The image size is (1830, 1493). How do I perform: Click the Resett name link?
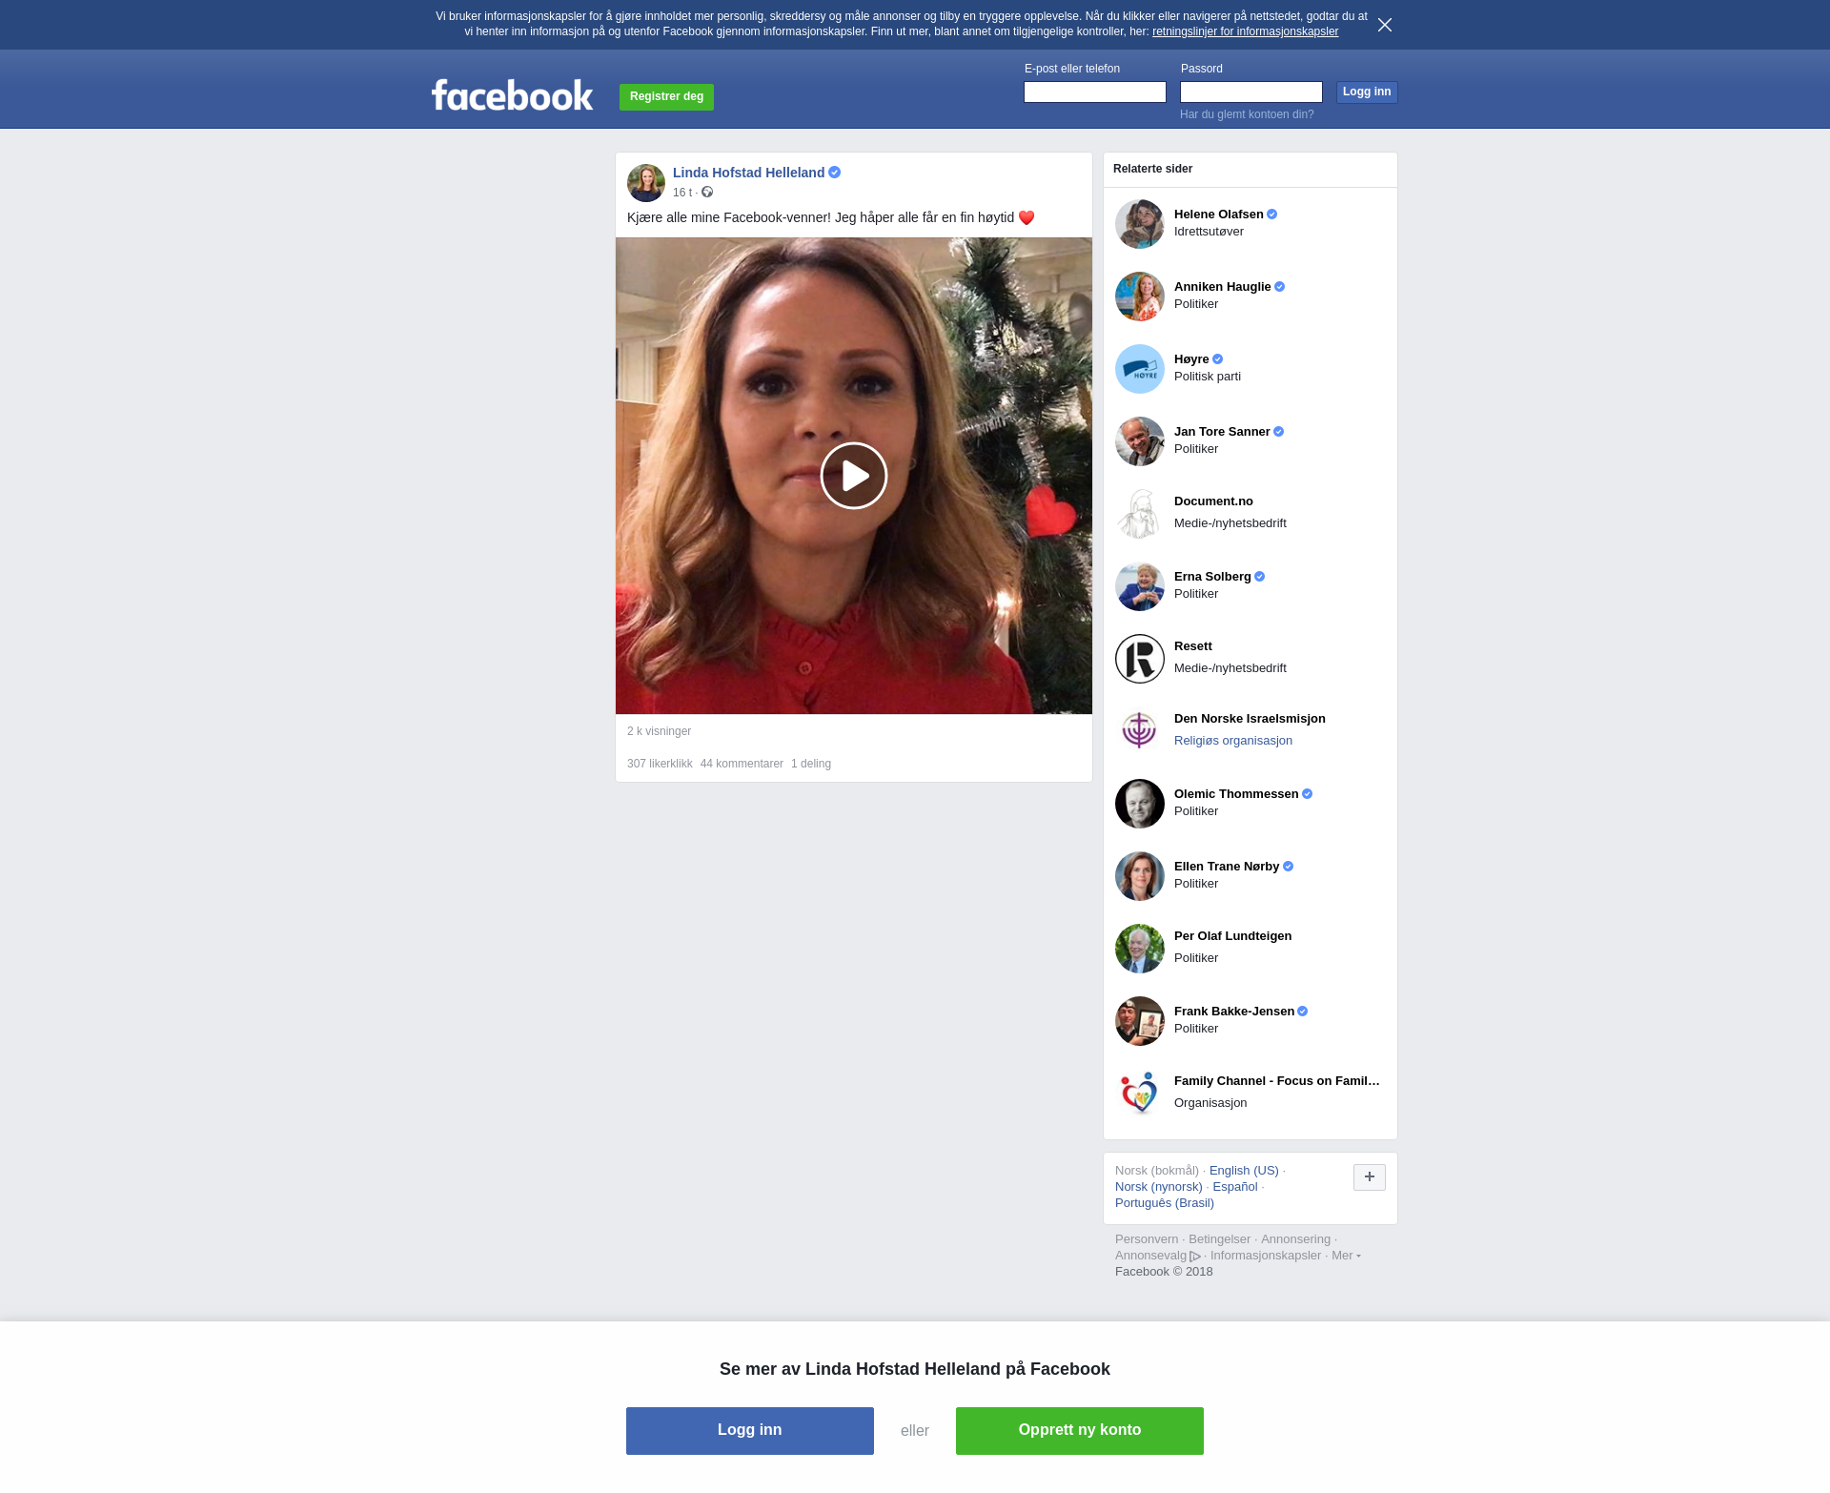(x=1193, y=646)
